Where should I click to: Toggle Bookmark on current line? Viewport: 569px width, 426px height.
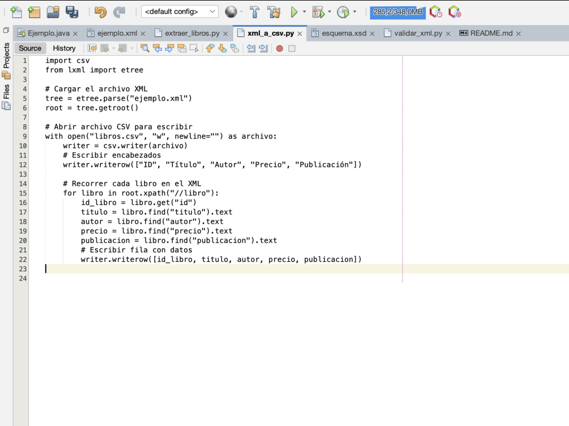pos(235,48)
